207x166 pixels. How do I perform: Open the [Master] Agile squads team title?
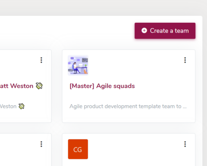102,86
